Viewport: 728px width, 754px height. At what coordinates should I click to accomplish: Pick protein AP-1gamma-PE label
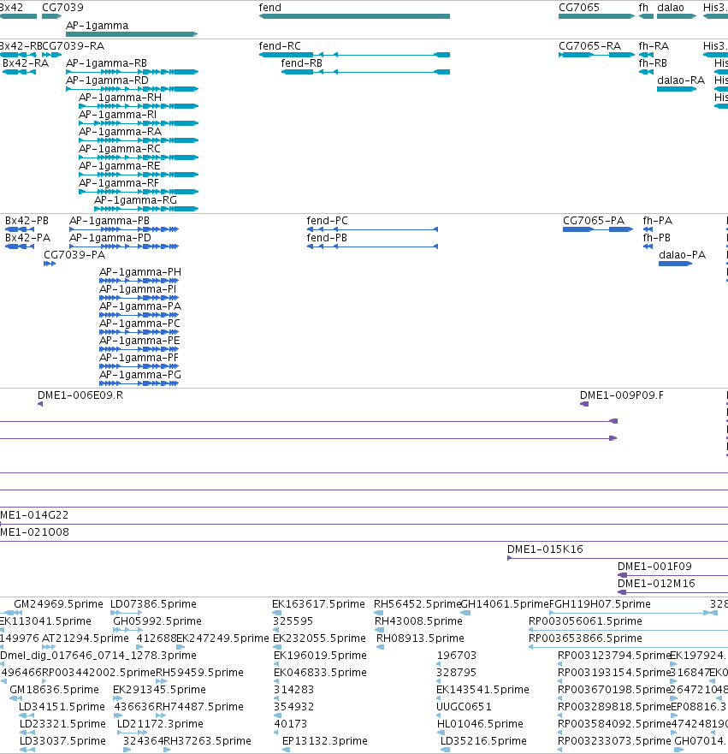pyautogui.click(x=139, y=341)
